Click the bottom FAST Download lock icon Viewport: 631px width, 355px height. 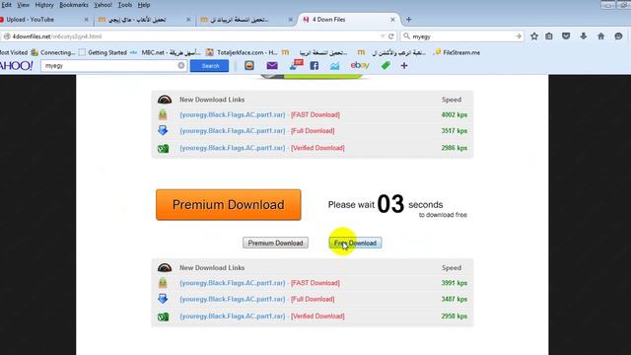coord(163,283)
